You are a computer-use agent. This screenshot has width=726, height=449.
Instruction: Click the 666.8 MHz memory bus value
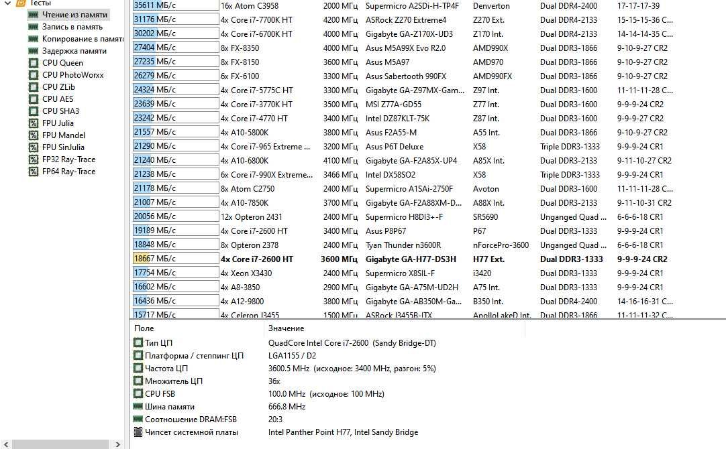(287, 407)
